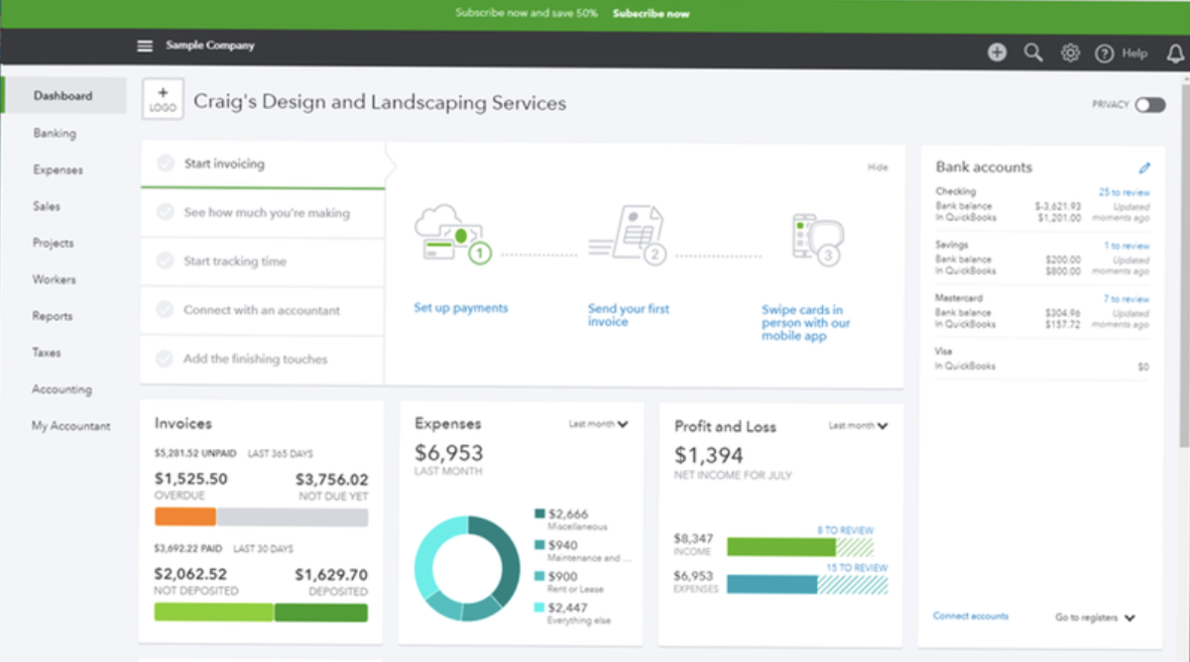
Task: Toggle the Privacy switch
Action: [x=1150, y=105]
